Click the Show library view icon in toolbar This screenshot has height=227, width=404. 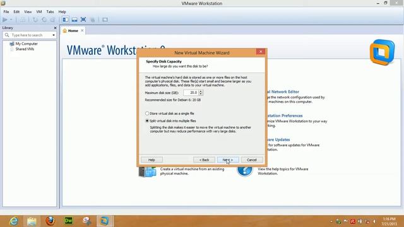click(x=66, y=20)
